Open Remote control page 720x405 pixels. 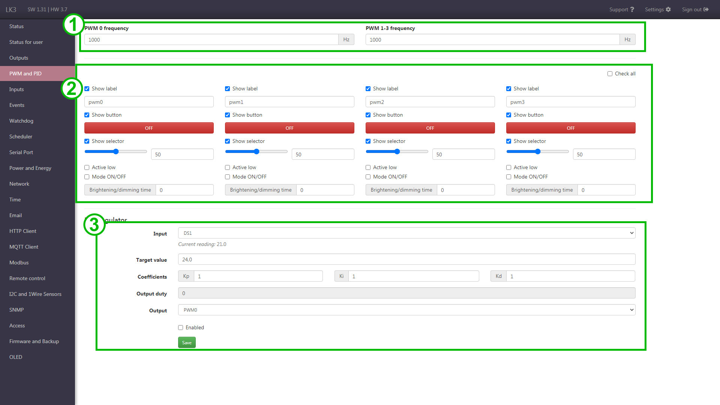(x=37, y=278)
